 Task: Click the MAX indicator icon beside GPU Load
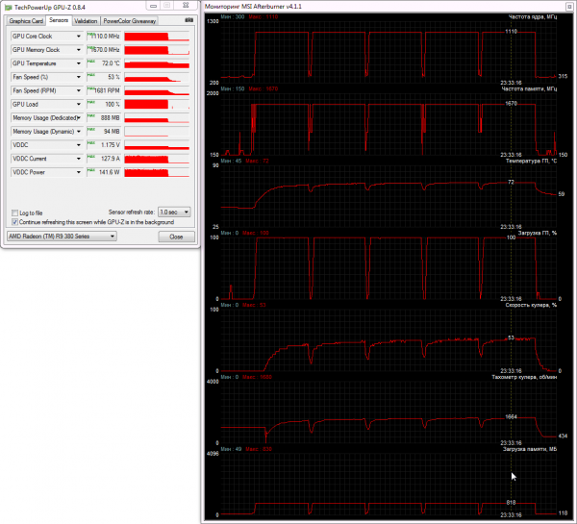90,102
